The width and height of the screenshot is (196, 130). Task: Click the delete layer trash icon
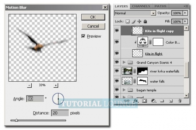(180, 101)
